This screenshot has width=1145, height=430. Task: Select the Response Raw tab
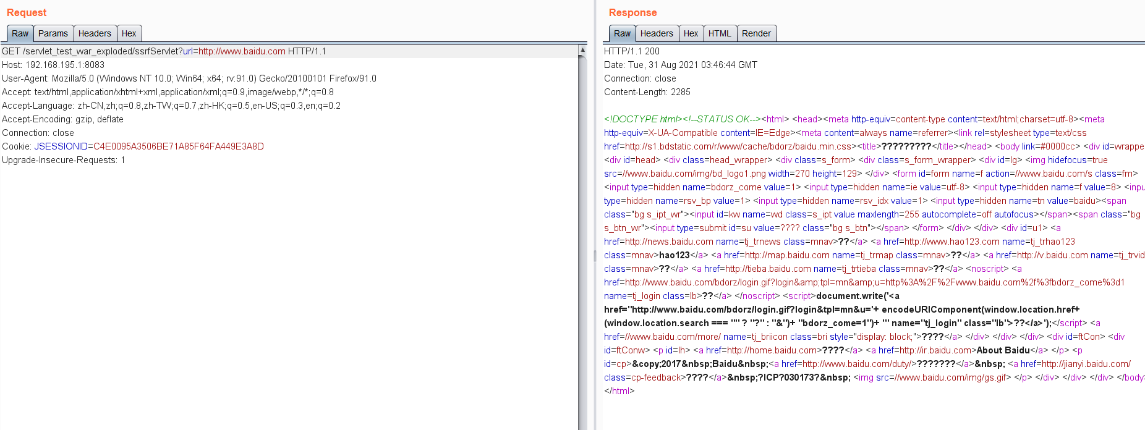click(622, 33)
